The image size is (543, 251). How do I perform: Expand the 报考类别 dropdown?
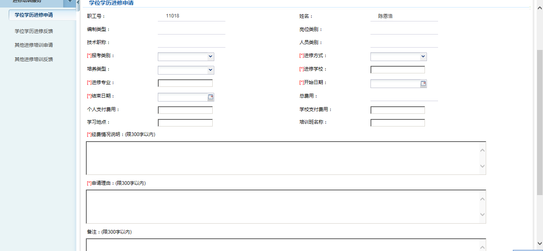[x=210, y=57]
